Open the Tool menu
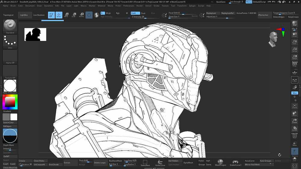This screenshot has height=169, width=301. pyautogui.click(x=173, y=6)
